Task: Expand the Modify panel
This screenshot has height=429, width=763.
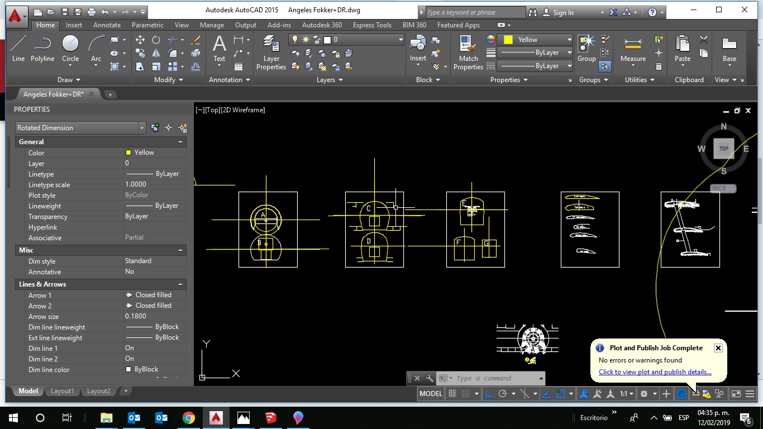Action: [x=169, y=80]
